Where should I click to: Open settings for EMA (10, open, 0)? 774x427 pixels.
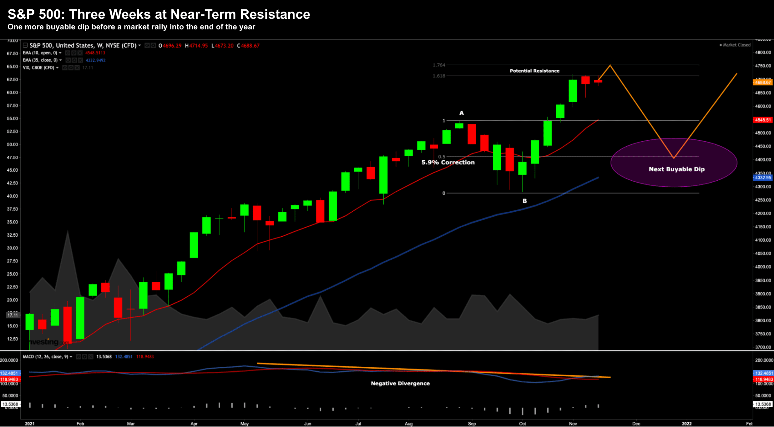[x=74, y=53]
